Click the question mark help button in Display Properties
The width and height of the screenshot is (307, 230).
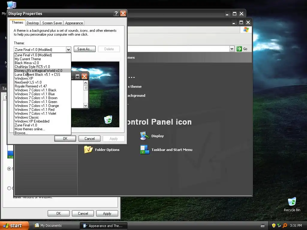(x=116, y=13)
